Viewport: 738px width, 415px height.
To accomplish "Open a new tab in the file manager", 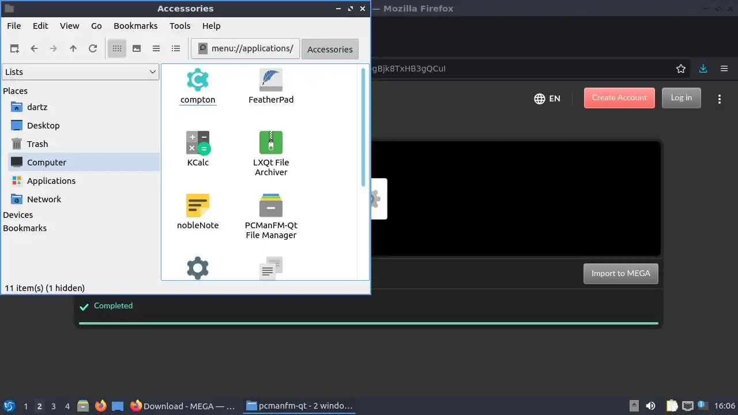I will 14,48.
